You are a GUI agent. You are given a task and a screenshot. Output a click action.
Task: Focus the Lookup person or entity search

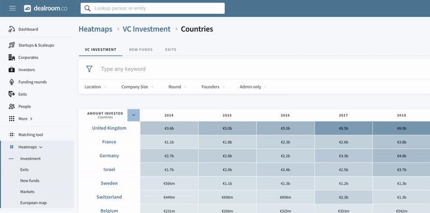pos(153,8)
